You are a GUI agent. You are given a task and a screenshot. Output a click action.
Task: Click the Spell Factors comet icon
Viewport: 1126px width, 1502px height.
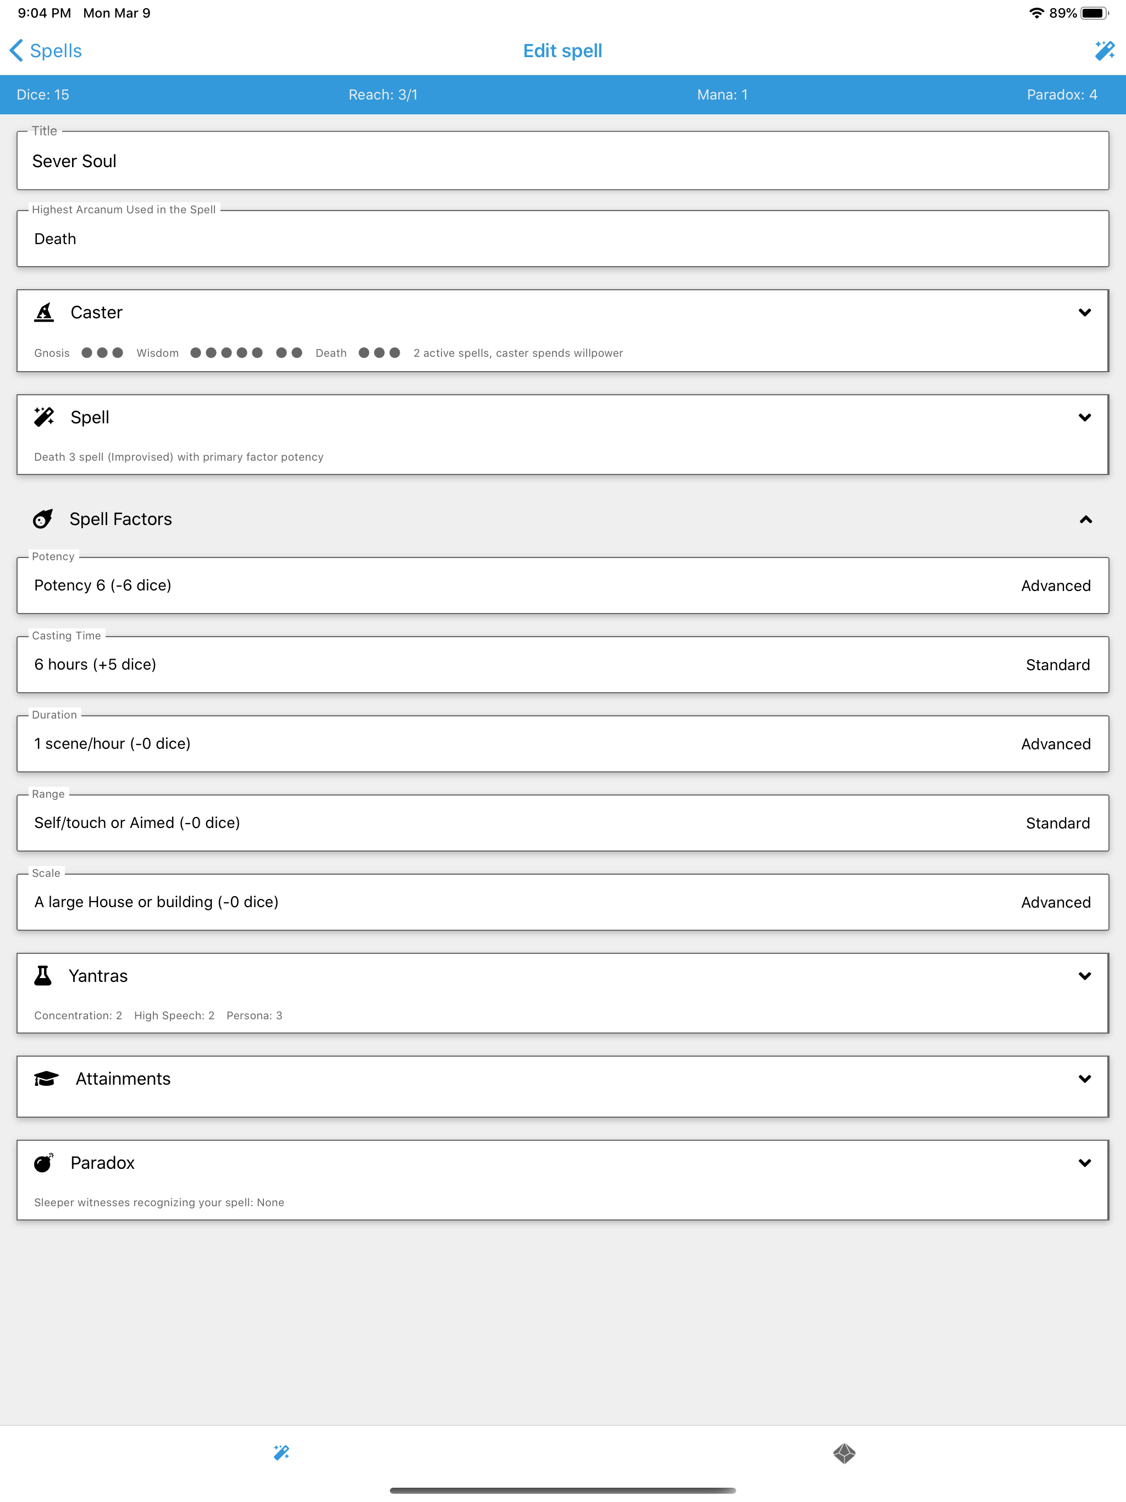tap(43, 519)
